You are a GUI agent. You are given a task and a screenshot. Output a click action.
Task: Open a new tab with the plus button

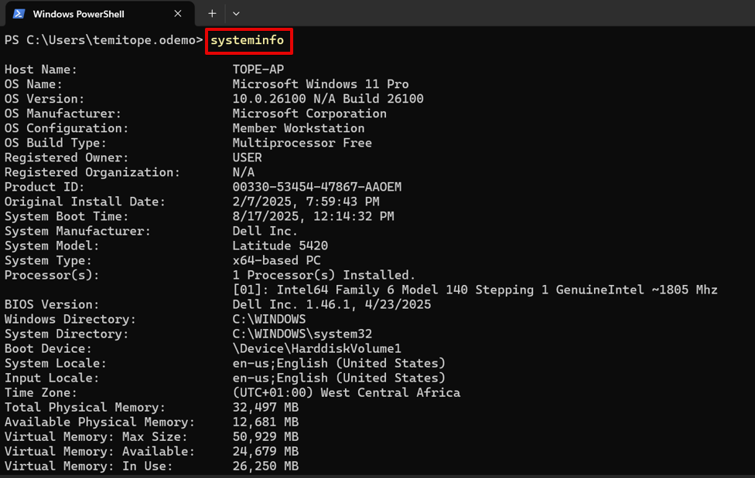212,14
